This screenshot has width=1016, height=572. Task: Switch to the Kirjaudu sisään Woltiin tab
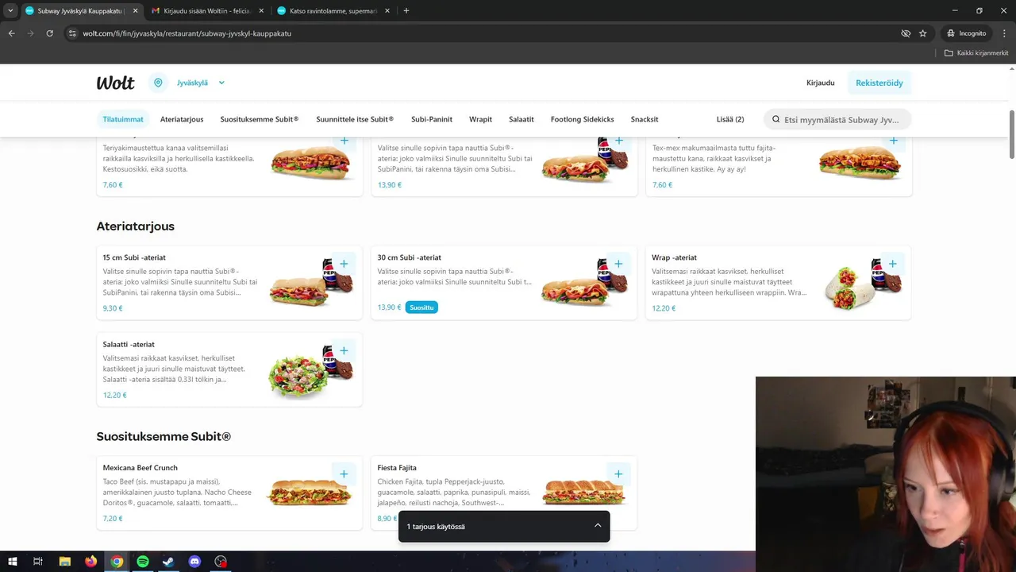(206, 11)
